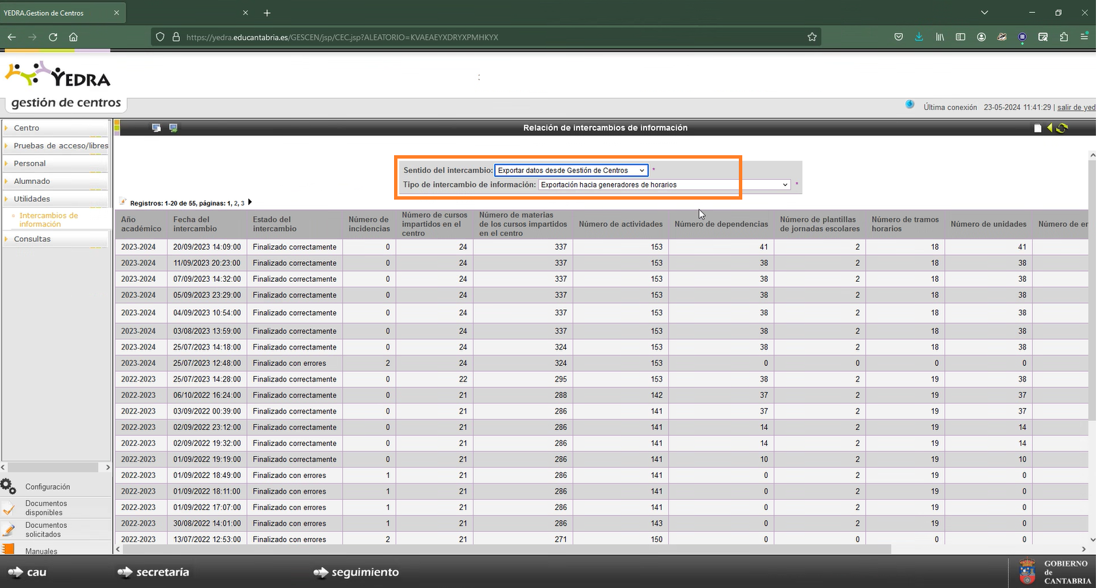
Task: Click the Manuales book icon
Action: [8, 549]
